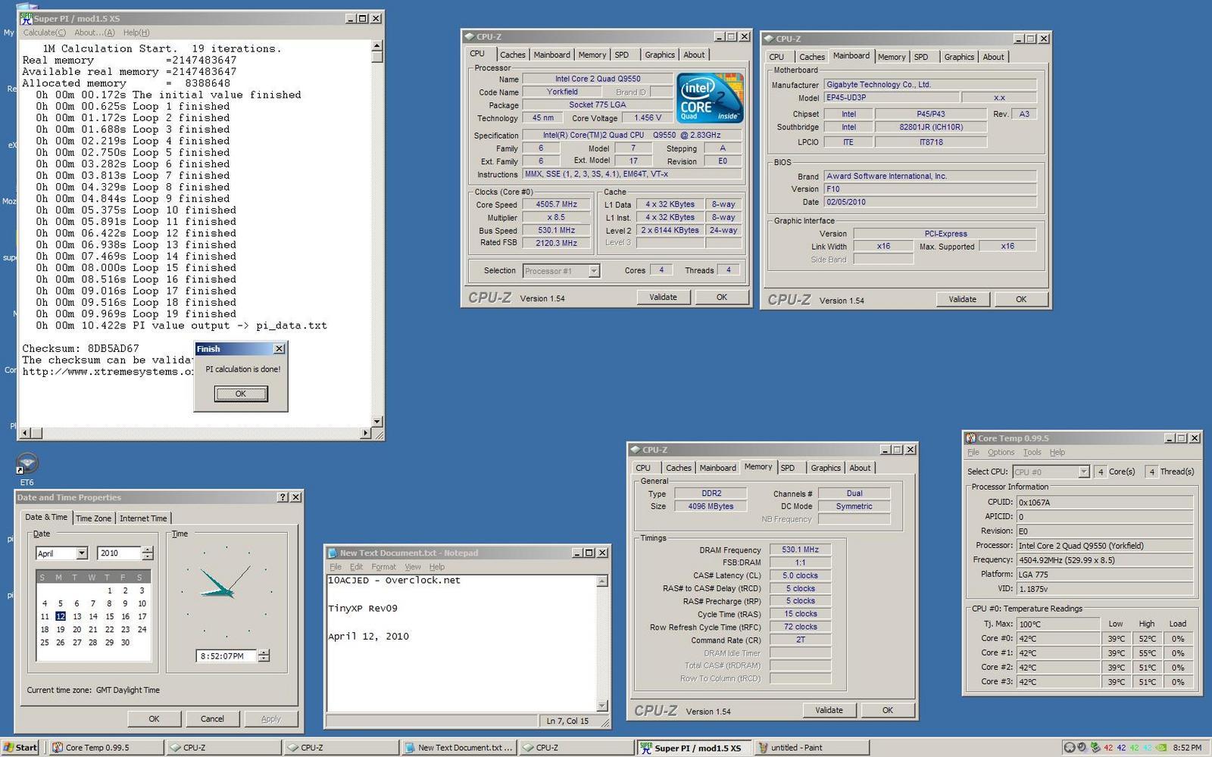The height and width of the screenshot is (757, 1212).
Task: Click title icon of CPU-Z Mainboard window
Action: (x=768, y=39)
